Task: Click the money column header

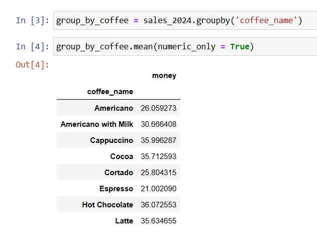Action: (164, 75)
